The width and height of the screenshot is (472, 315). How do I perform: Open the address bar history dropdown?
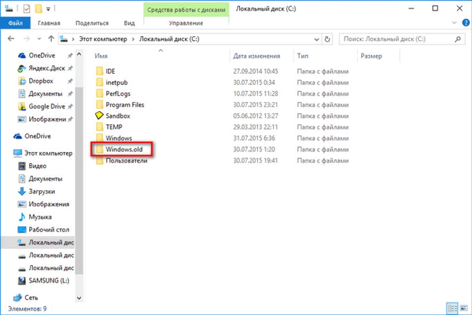(317, 39)
